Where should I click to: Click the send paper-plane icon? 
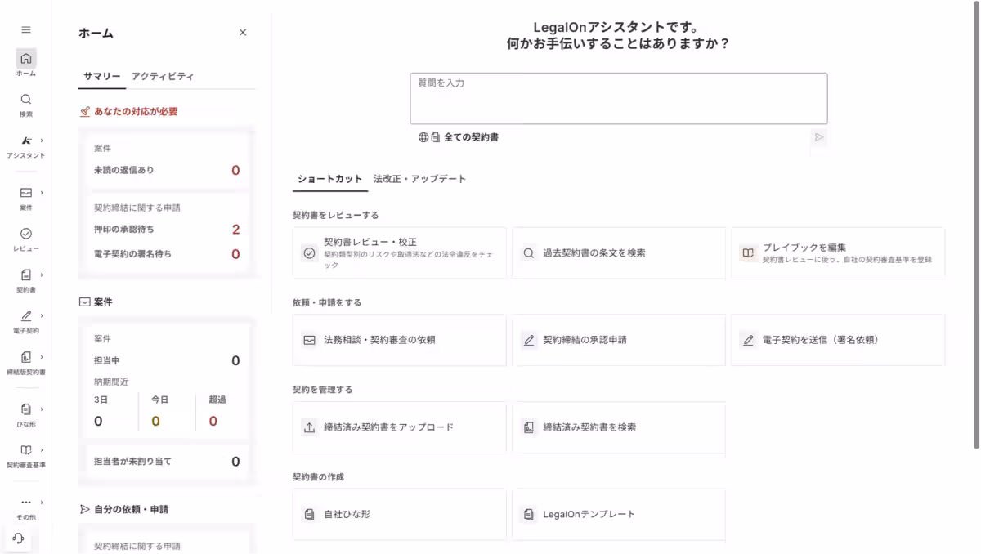point(818,139)
